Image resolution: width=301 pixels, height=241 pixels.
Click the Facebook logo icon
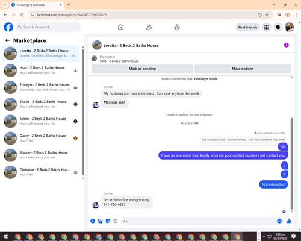[x=8, y=27]
